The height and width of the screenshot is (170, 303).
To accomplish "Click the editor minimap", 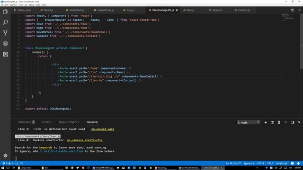I will coord(289,17).
